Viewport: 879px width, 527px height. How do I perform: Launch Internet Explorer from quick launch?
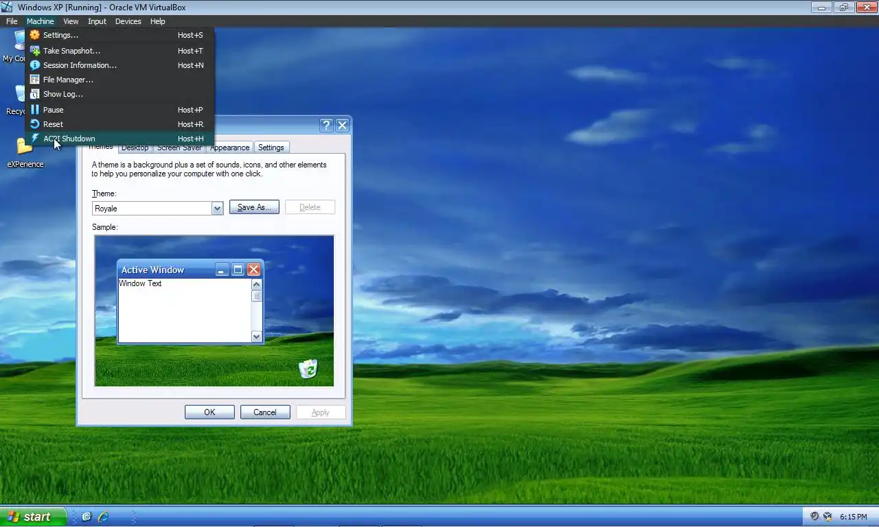(104, 517)
